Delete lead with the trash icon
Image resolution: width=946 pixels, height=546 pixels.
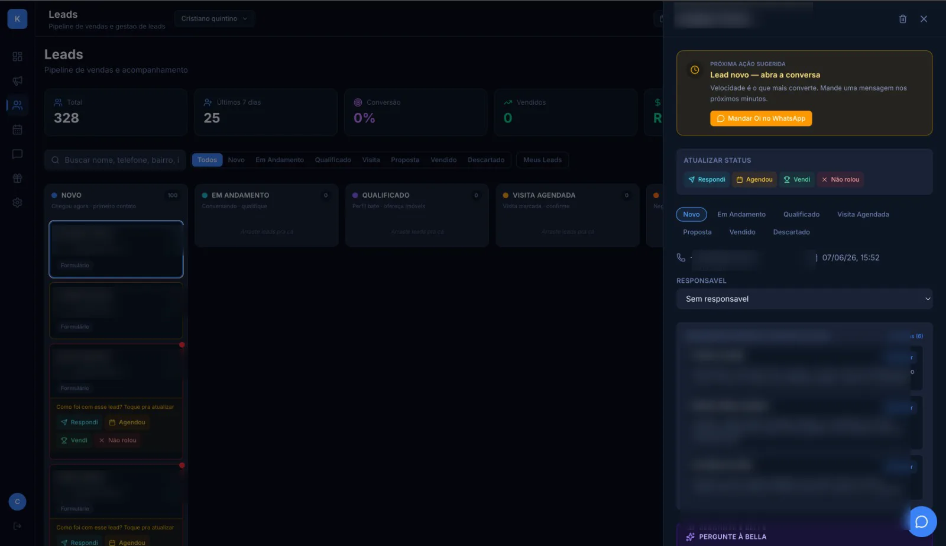[x=902, y=19]
